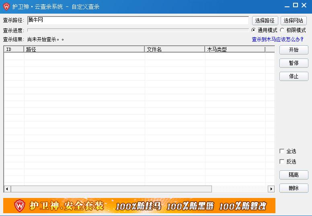
Task: Maximize the 云查杀系统 window
Action: click(x=296, y=5)
